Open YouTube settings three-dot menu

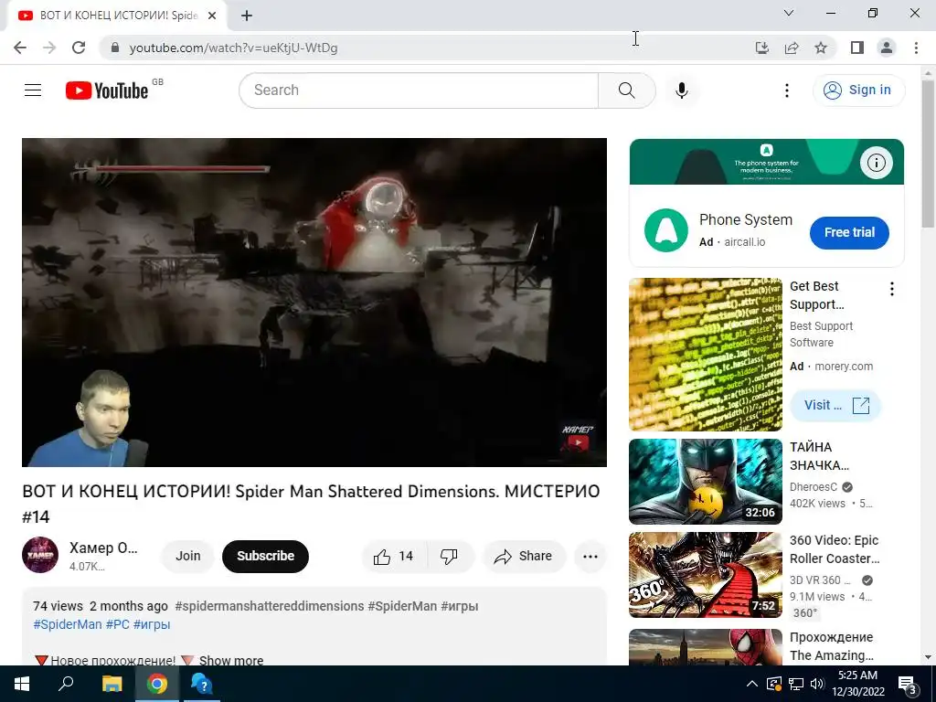point(787,90)
